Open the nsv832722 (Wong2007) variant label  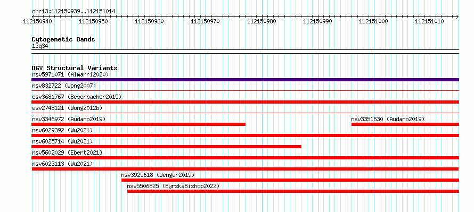coord(64,86)
